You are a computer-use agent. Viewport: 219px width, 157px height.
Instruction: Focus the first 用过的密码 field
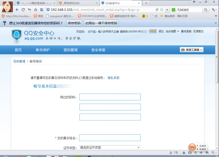(x=110, y=97)
